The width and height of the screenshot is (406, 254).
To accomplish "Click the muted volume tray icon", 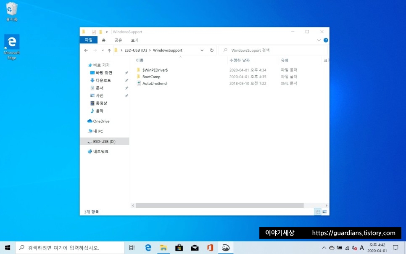I will click(354, 248).
